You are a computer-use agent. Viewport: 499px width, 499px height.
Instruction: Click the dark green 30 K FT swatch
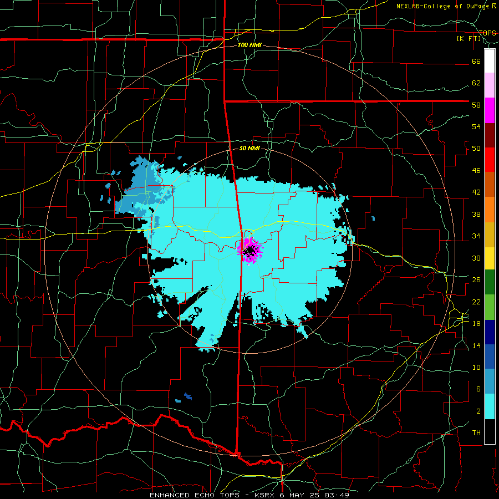(490, 282)
